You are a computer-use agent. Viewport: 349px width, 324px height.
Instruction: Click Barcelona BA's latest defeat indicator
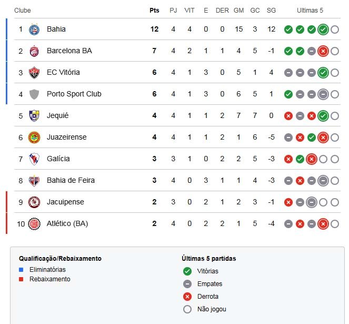point(323,51)
